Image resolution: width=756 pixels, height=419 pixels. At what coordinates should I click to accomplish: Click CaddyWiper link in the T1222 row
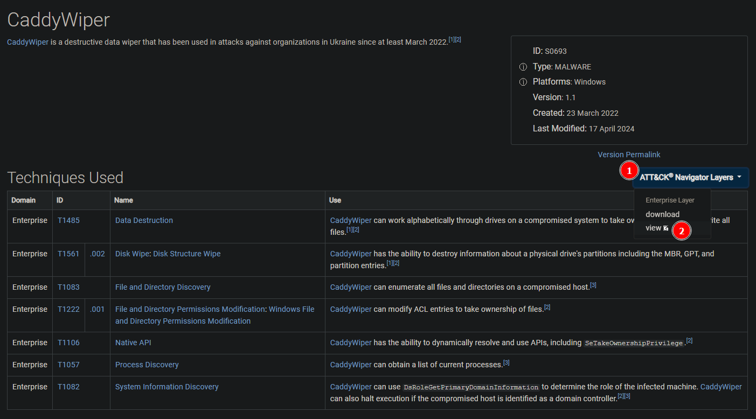tap(351, 309)
